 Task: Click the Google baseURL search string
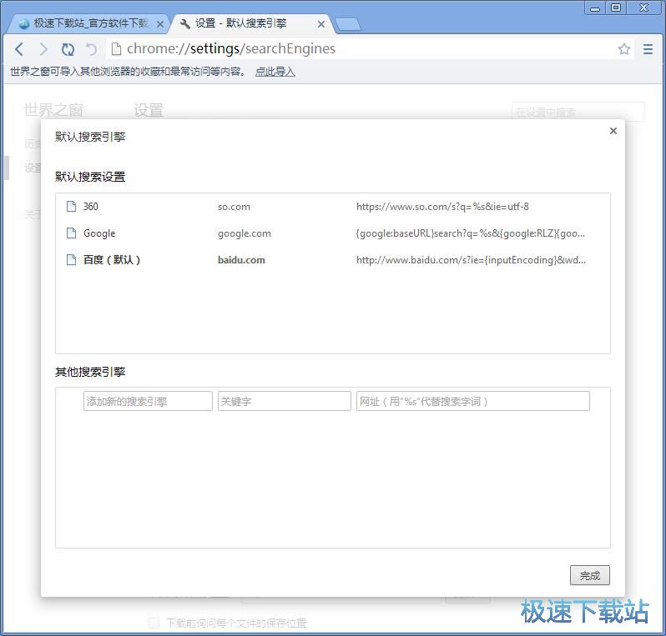pyautogui.click(x=470, y=233)
